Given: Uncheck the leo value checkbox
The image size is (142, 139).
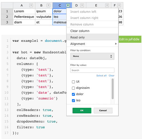Looking at the screenshot, I should coord(73,101).
